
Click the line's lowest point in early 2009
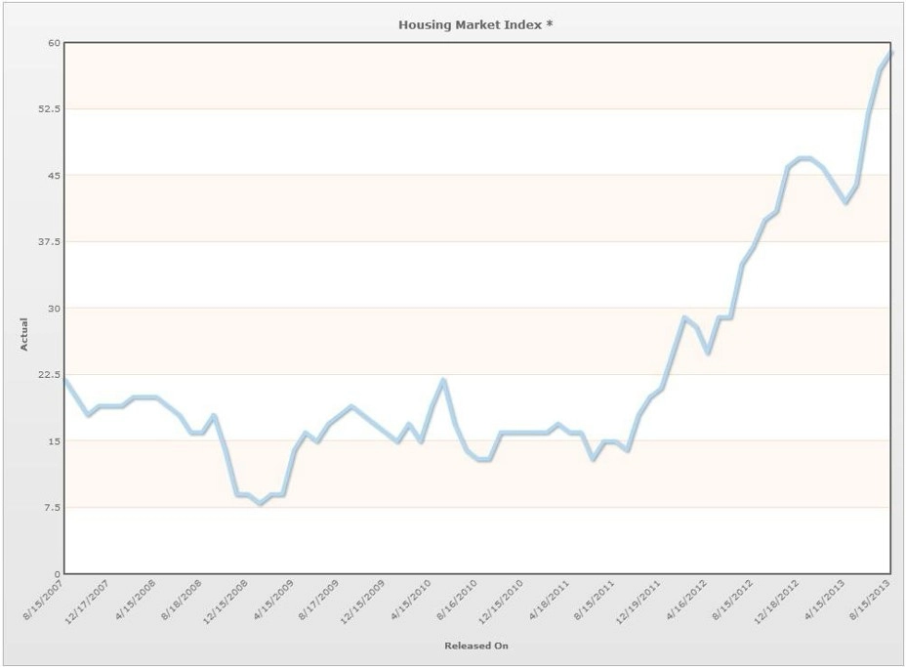(260, 504)
